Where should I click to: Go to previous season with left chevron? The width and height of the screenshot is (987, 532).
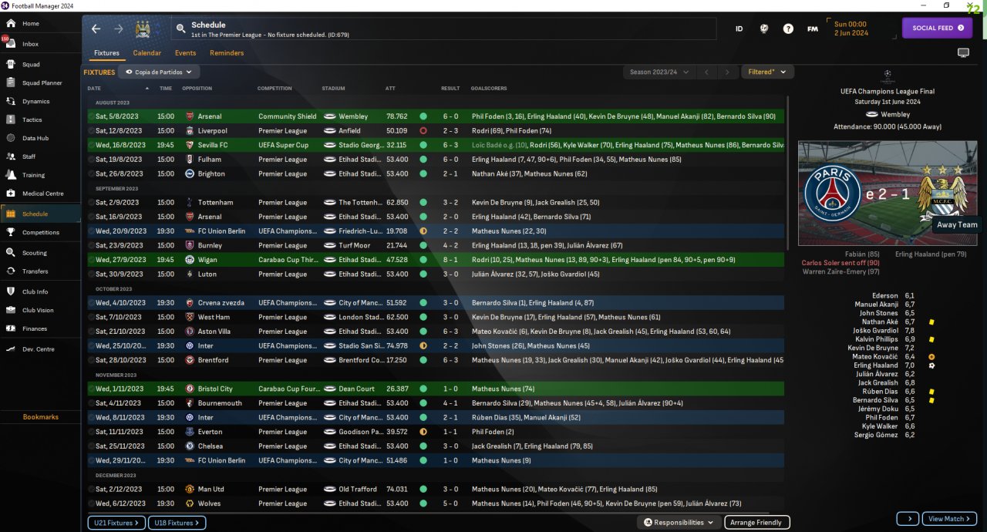point(706,72)
